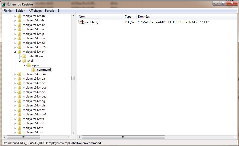Select the folder icon of mplayerc64.mpa
This screenshot has width=239, height=146.
click(19, 79)
